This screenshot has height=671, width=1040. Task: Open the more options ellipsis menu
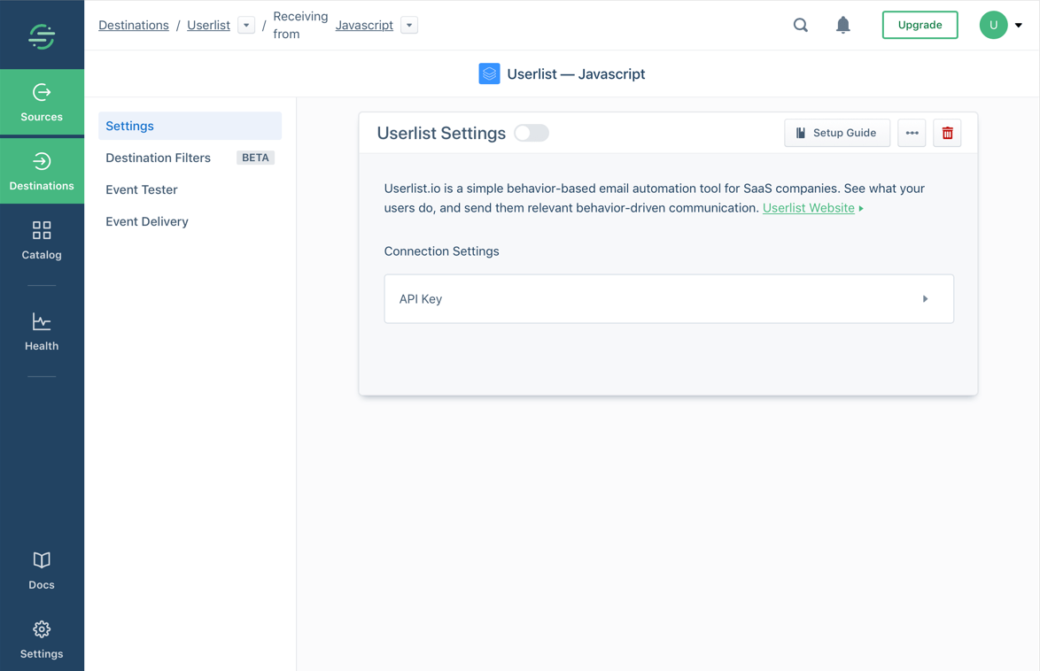912,133
